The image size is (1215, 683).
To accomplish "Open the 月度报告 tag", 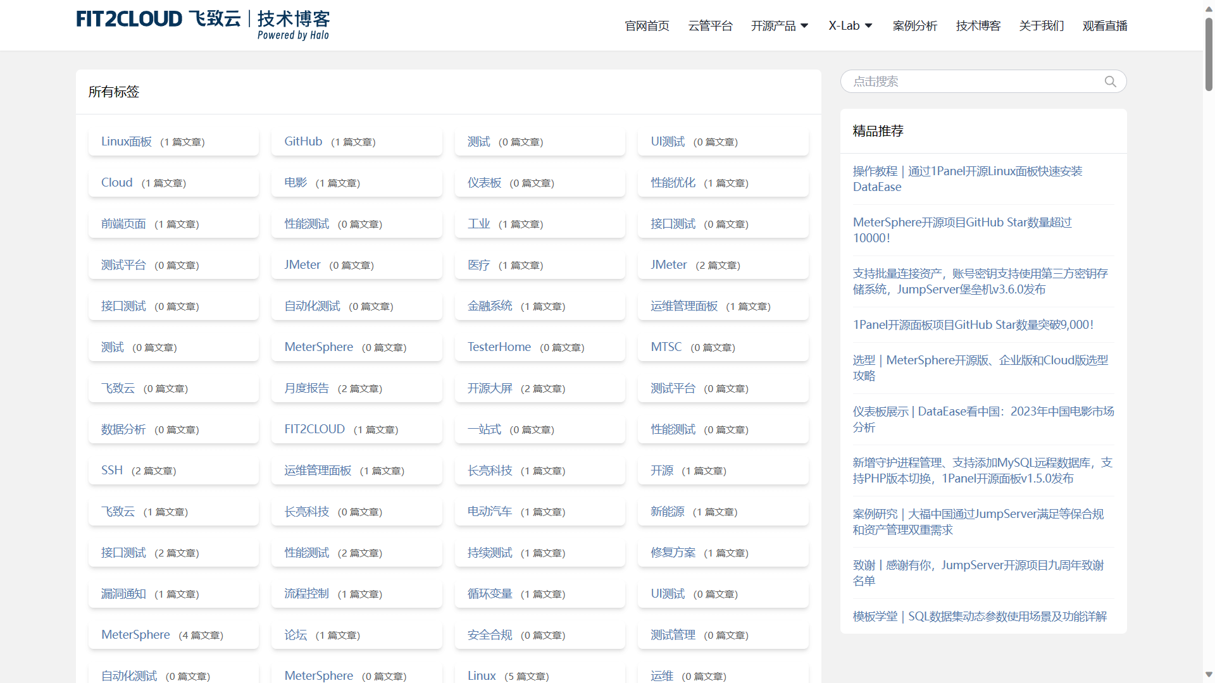I will (306, 388).
